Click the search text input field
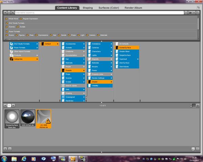The width and height of the screenshot is (203, 162). tap(99, 13)
